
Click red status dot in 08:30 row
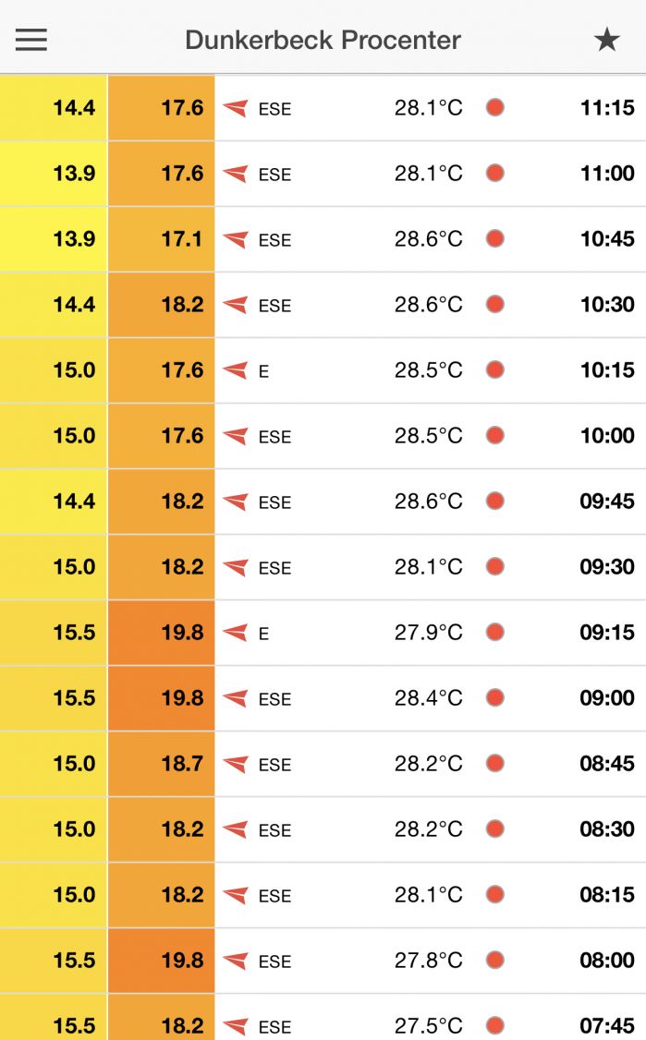click(x=495, y=829)
